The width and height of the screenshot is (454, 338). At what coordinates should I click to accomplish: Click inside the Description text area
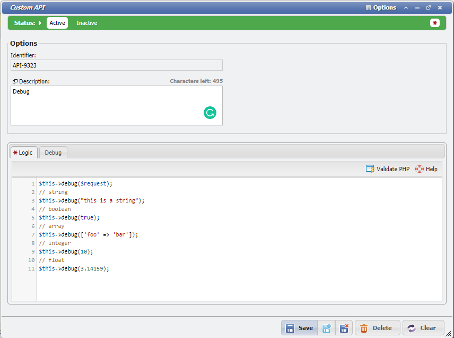pyautogui.click(x=106, y=105)
